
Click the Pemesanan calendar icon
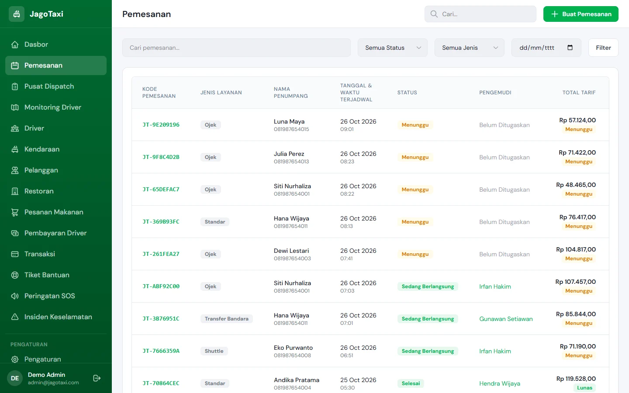tap(15, 65)
